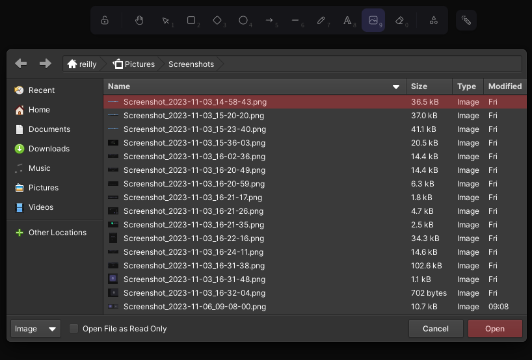
Task: Select the Diamond tool
Action: pos(217,20)
